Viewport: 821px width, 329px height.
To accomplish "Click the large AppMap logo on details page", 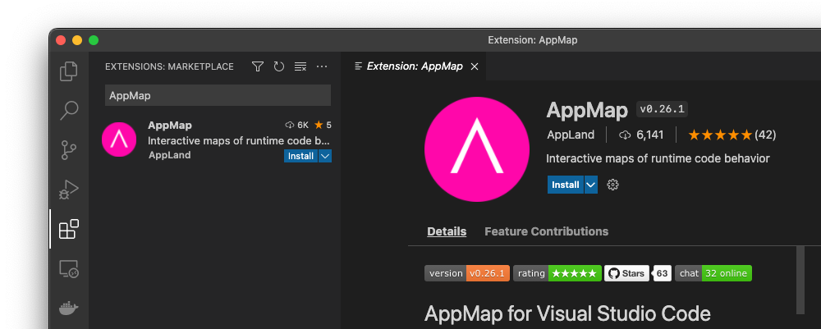I will click(x=476, y=149).
